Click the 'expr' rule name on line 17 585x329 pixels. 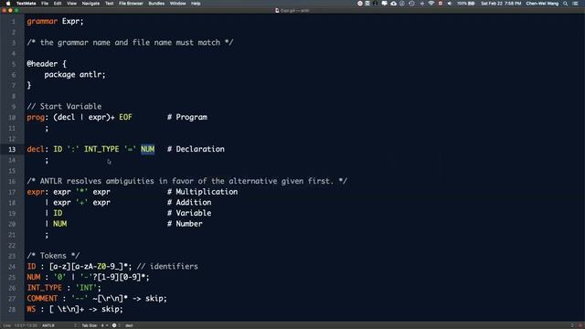[36, 192]
